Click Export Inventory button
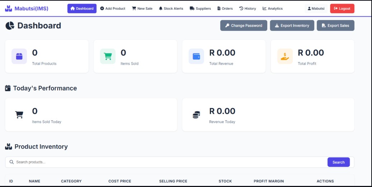Screen dimensions: 372x187 tap(292, 25)
